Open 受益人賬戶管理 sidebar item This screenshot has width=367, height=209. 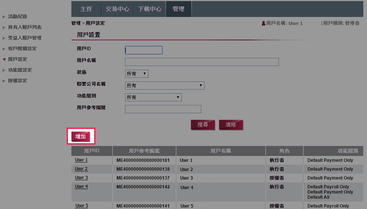click(24, 38)
